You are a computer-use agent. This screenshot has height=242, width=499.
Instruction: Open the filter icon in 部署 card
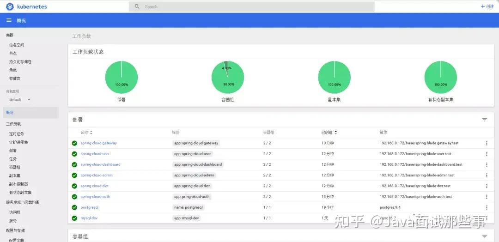[x=484, y=120]
